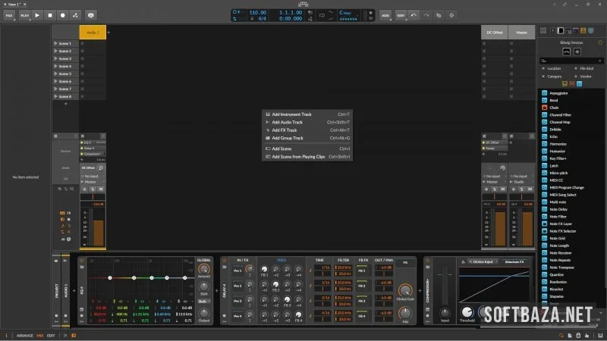Choose Add Instrument Track from context menu

[291, 114]
